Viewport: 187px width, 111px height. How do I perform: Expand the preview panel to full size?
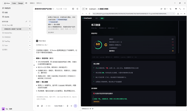click(x=180, y=9)
